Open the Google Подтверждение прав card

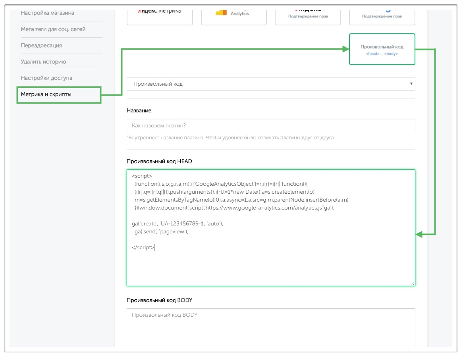click(382, 14)
